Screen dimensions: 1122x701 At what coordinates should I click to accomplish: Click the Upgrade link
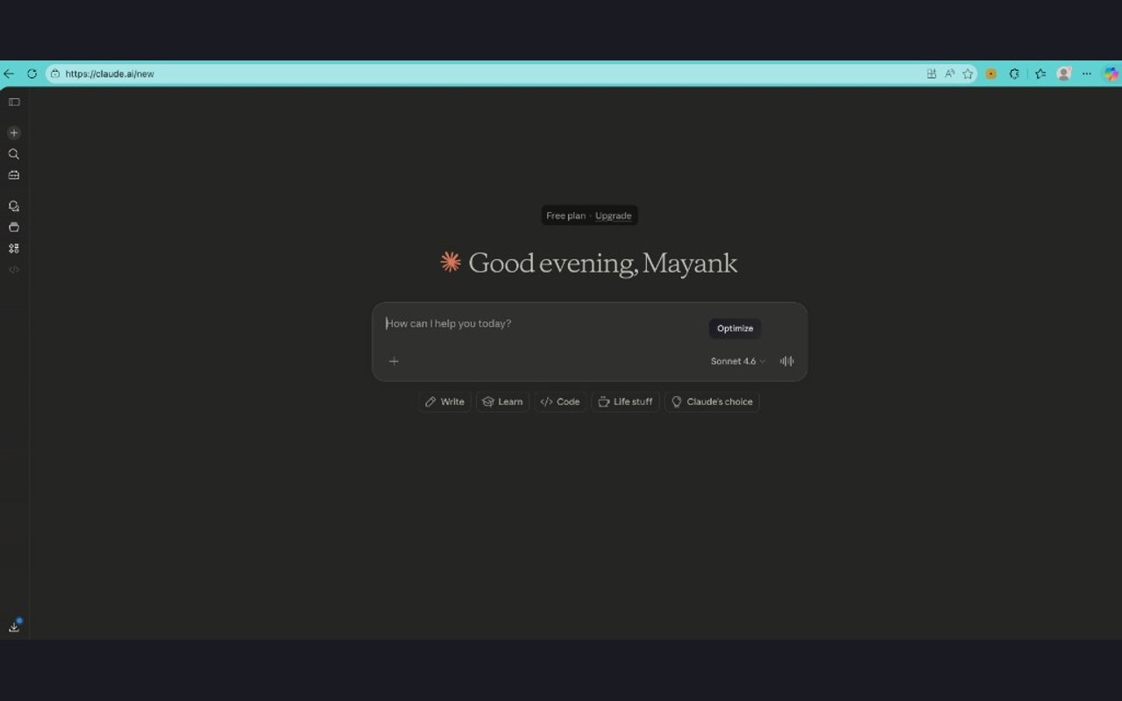click(613, 216)
